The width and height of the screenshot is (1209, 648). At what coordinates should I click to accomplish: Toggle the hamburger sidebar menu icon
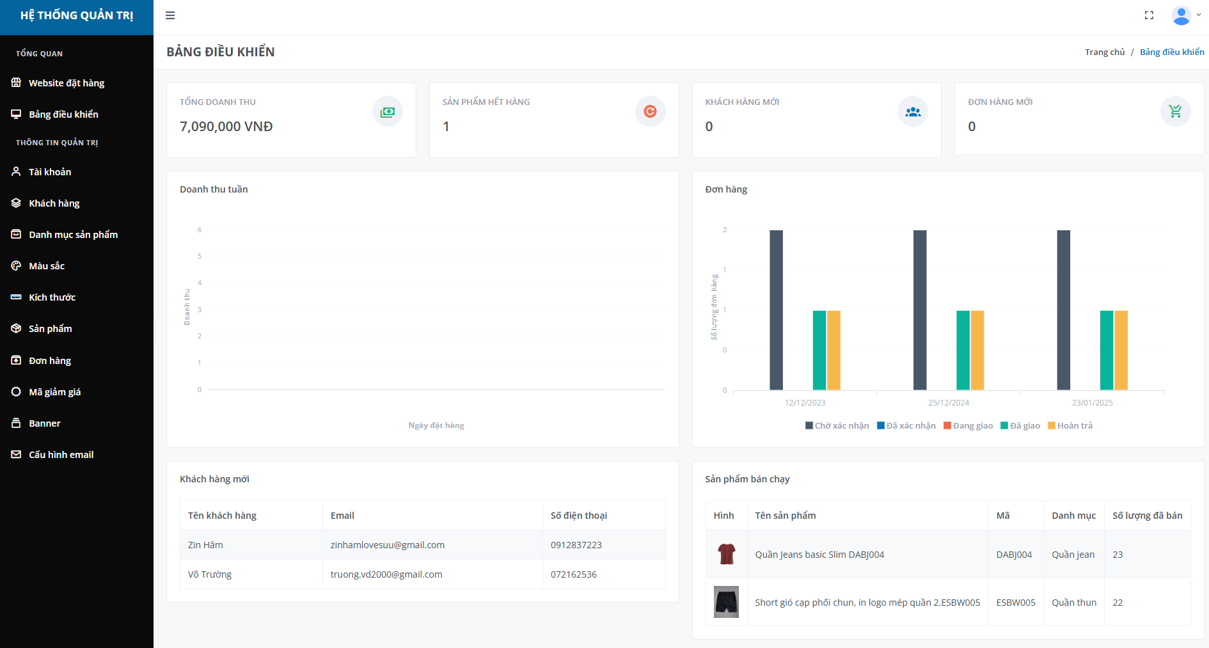point(170,15)
